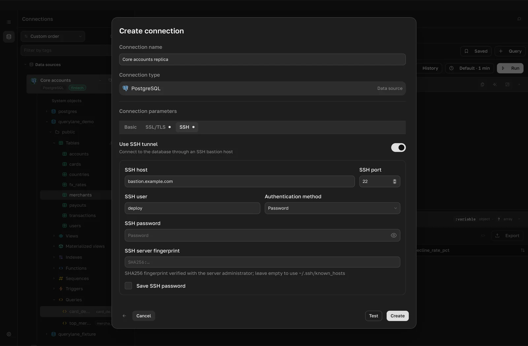Viewport: 528px width, 346px height.
Task: Click the accounts table icon
Action: [x=65, y=154]
